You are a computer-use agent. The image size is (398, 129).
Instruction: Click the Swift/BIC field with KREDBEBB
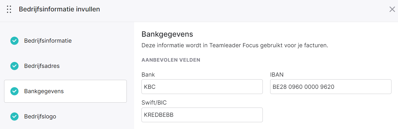[x=202, y=115]
